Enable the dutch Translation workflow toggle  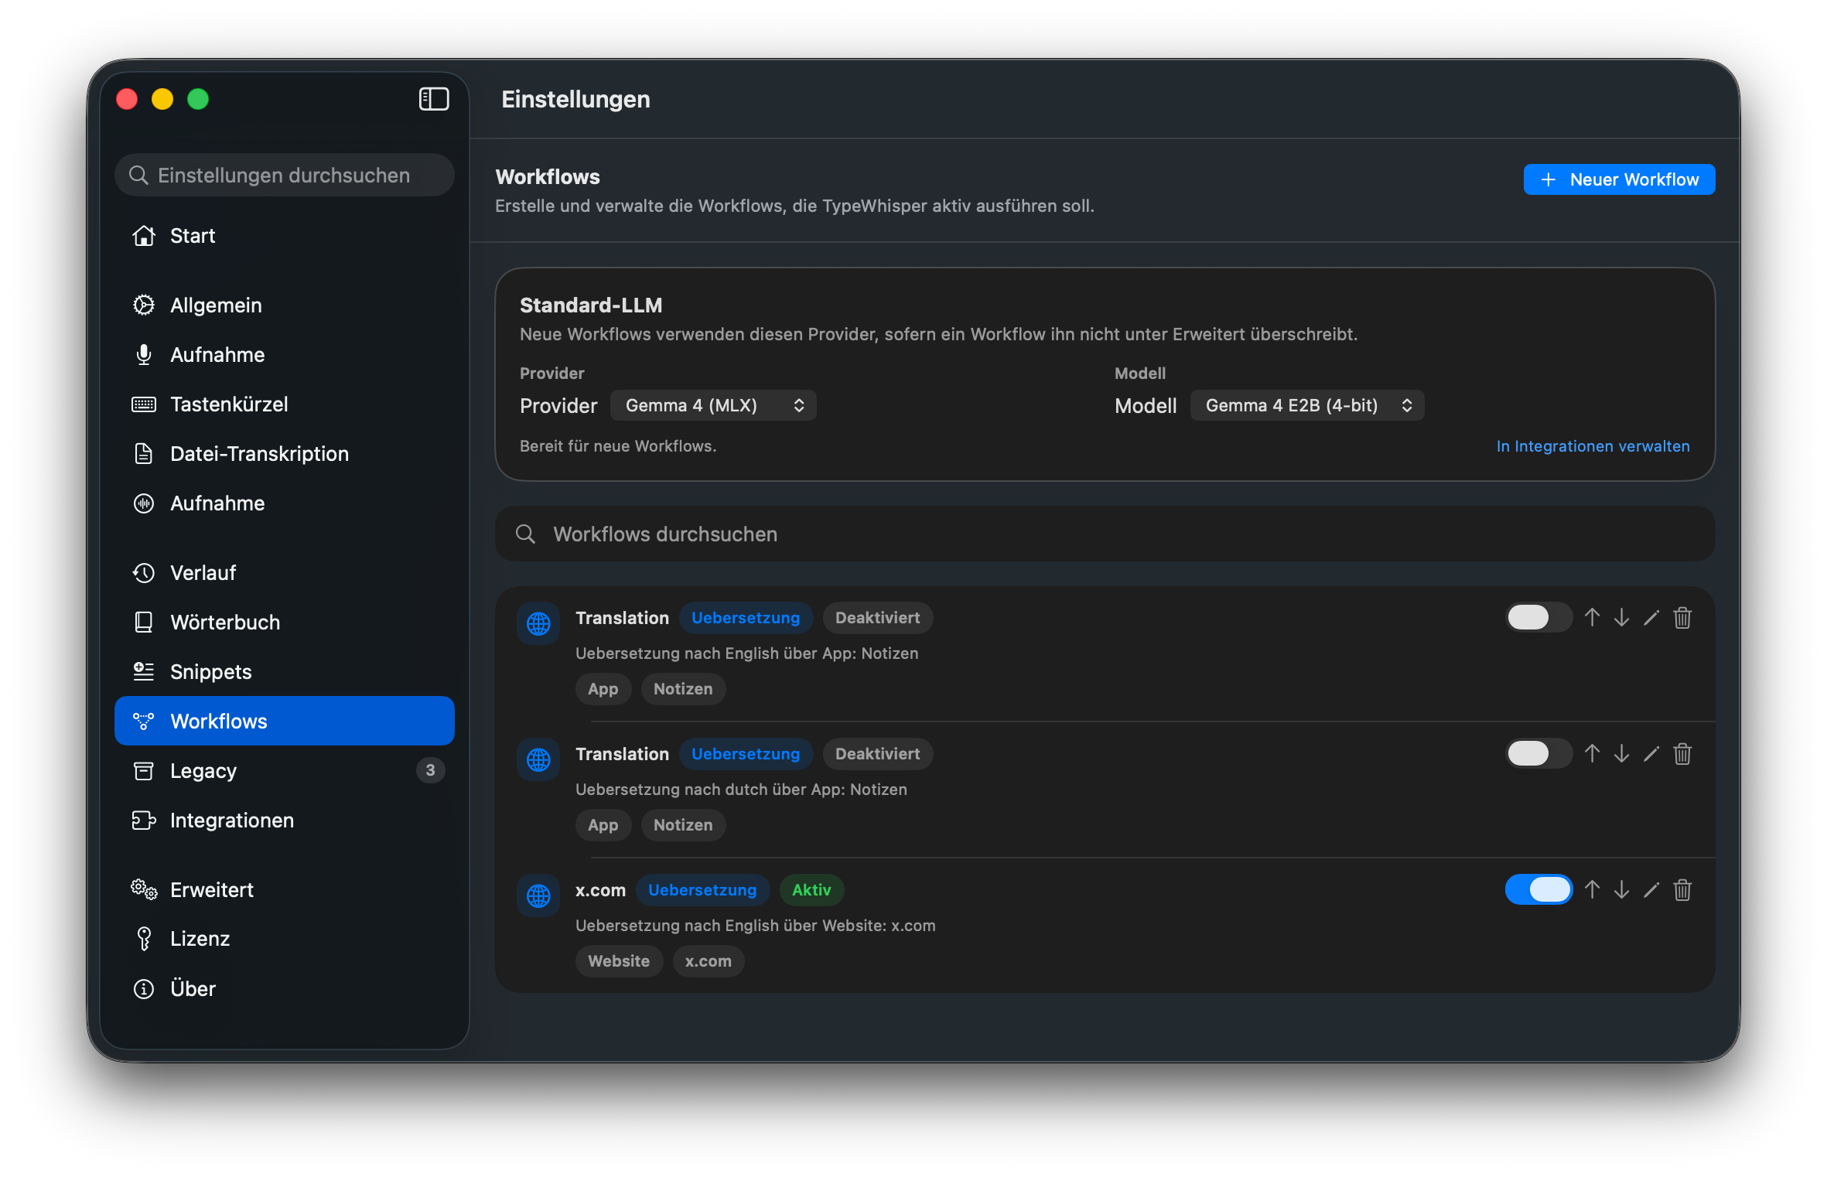click(1538, 754)
